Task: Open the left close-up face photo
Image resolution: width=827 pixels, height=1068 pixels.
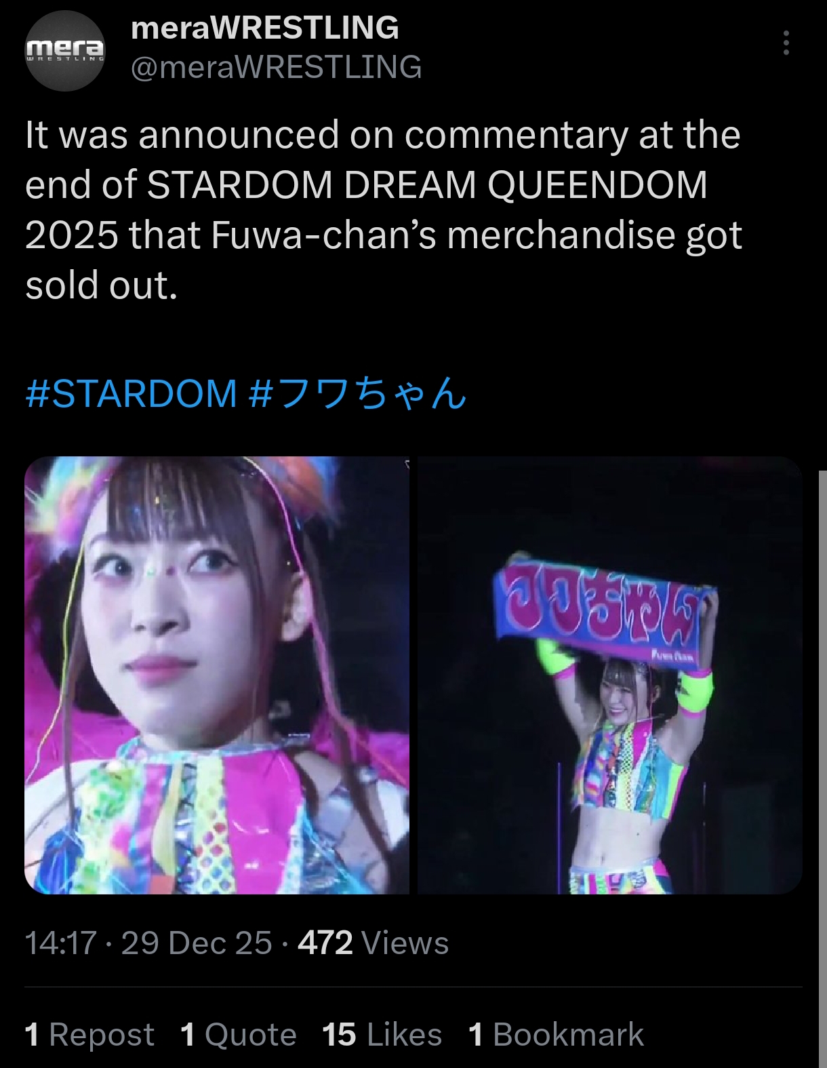Action: coord(217,675)
